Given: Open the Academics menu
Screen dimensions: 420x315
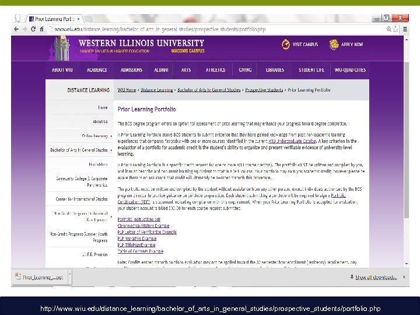Looking at the screenshot, I should [97, 70].
